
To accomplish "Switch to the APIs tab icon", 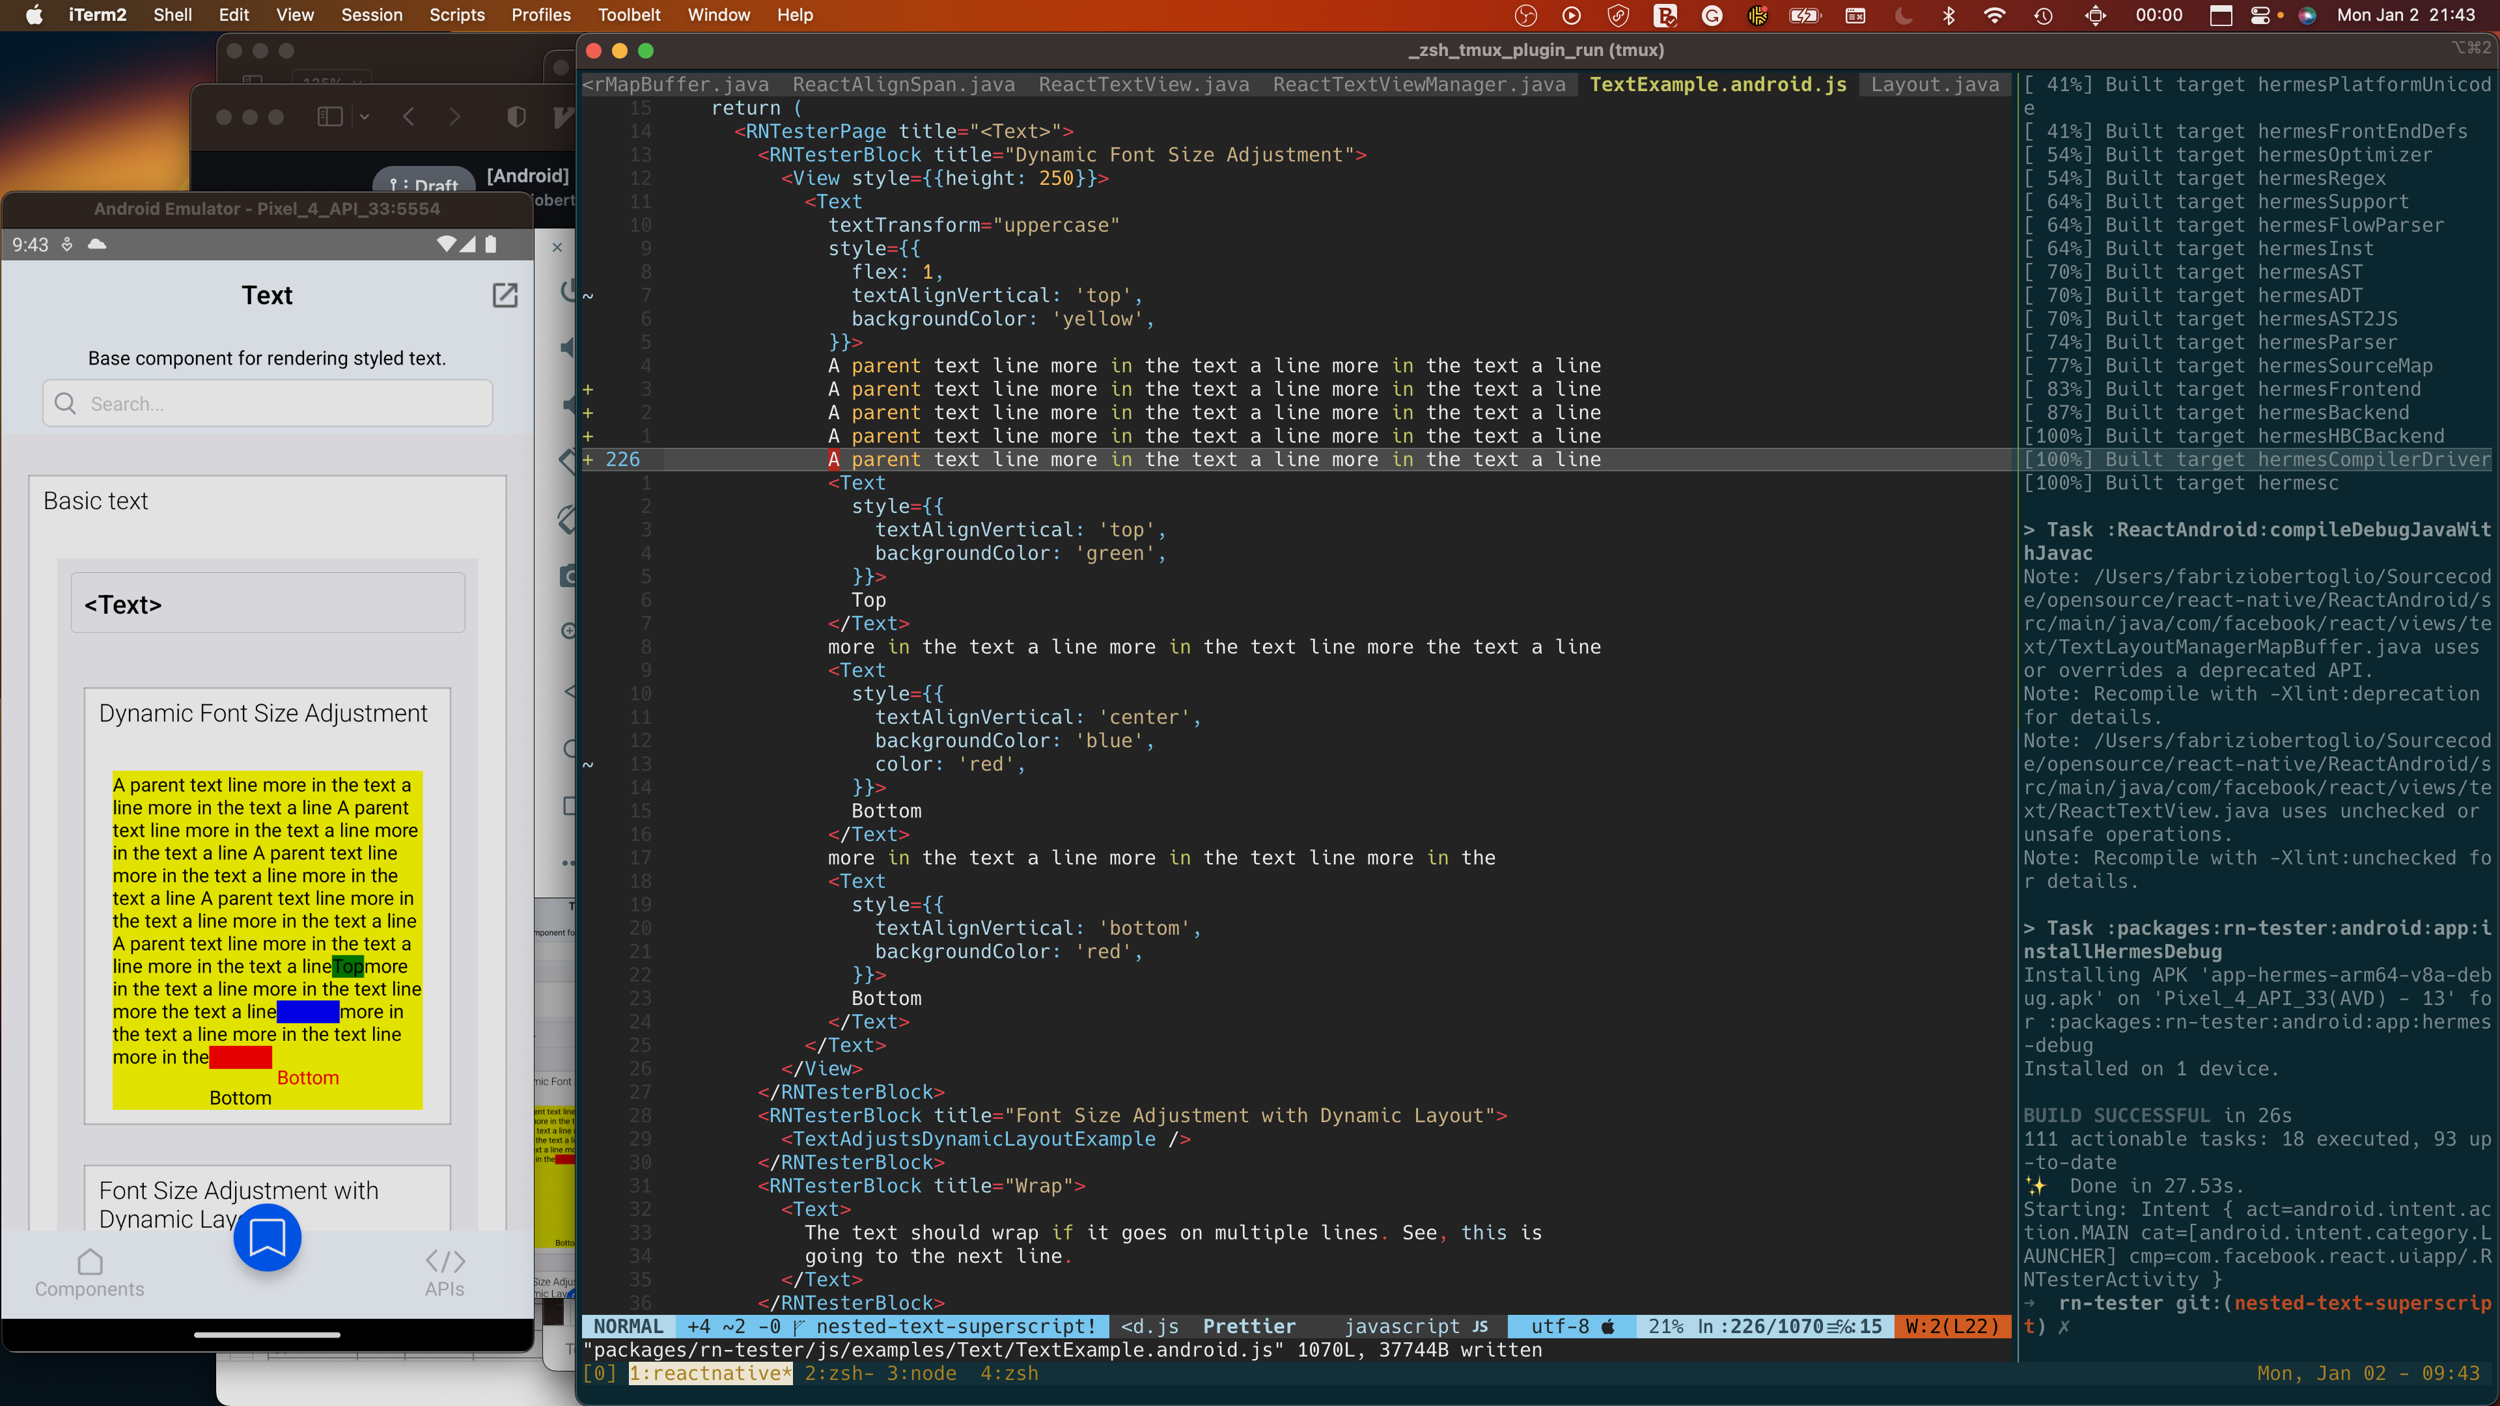I will (x=445, y=1261).
